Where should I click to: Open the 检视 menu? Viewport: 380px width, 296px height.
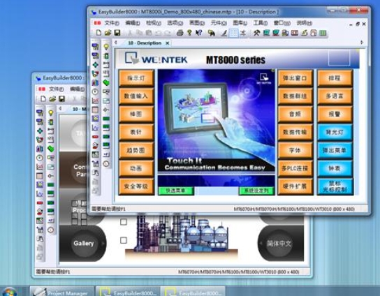(x=154, y=23)
